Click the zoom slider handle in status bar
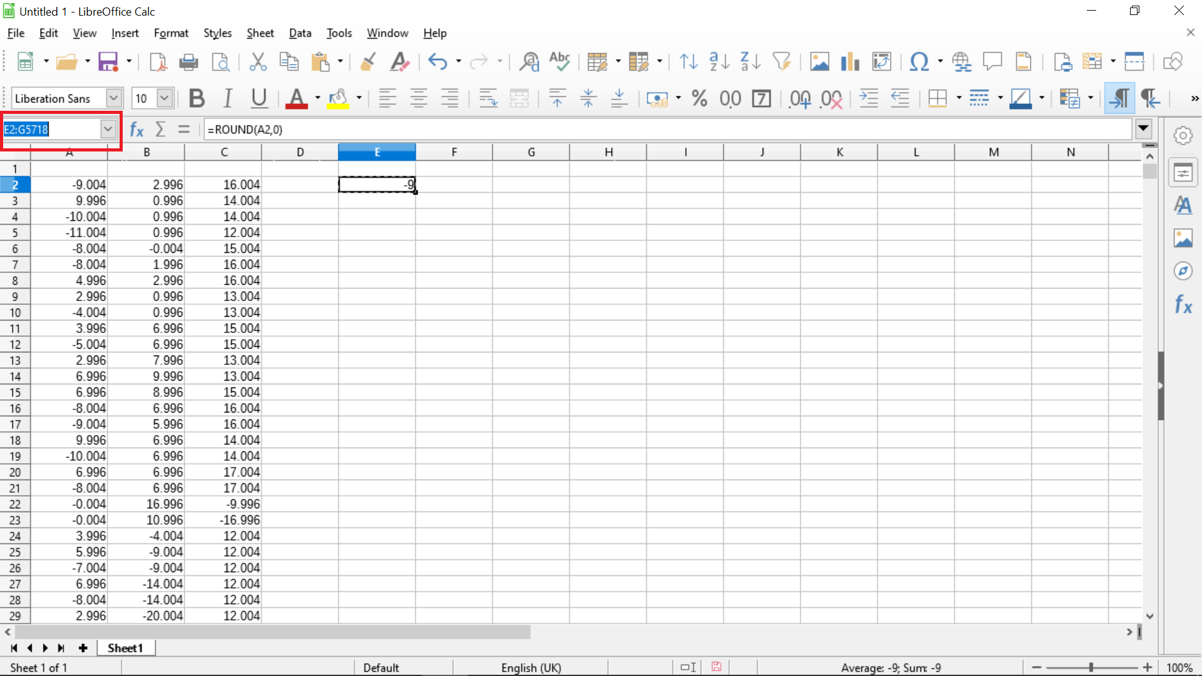 pyautogui.click(x=1091, y=668)
